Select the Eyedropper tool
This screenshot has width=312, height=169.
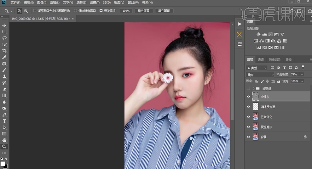click(4, 57)
